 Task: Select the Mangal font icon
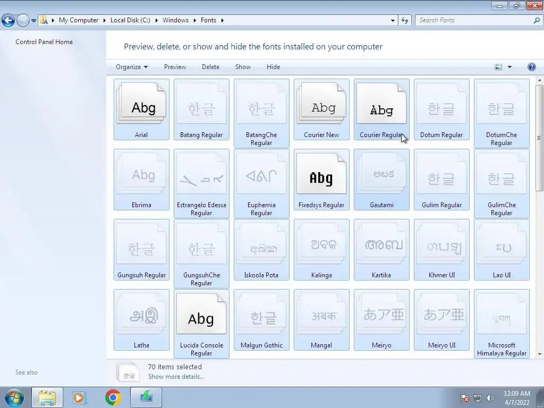click(x=321, y=319)
